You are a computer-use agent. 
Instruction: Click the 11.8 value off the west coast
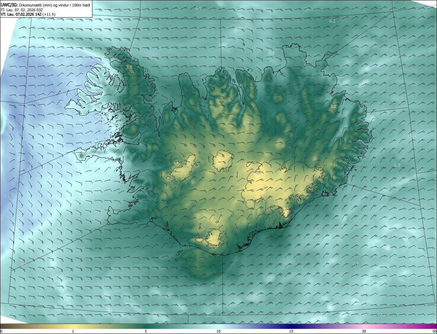[18, 125]
